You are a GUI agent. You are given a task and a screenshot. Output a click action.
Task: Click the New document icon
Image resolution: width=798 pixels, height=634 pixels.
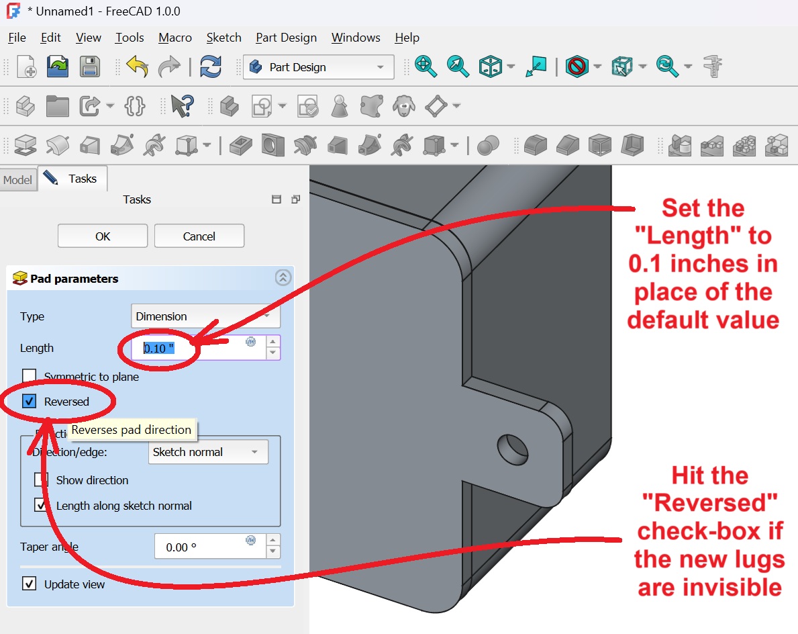pos(26,66)
